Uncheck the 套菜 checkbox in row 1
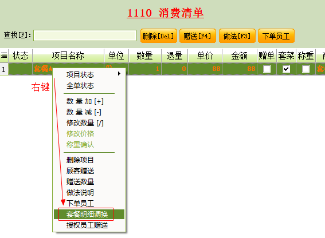 [286, 69]
